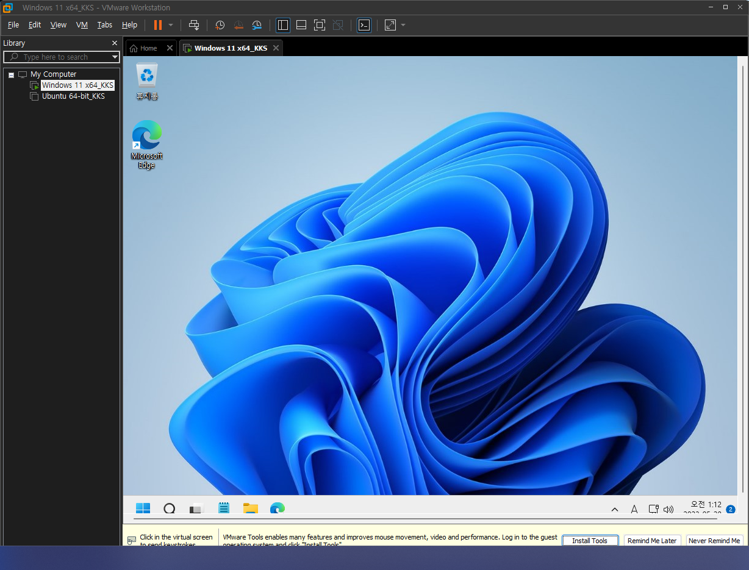
Task: Show hidden icons in the guest tray
Action: click(615, 509)
